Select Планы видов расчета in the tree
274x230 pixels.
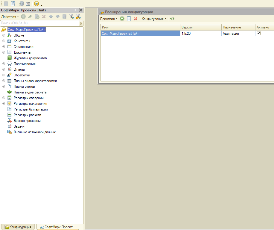click(x=30, y=92)
